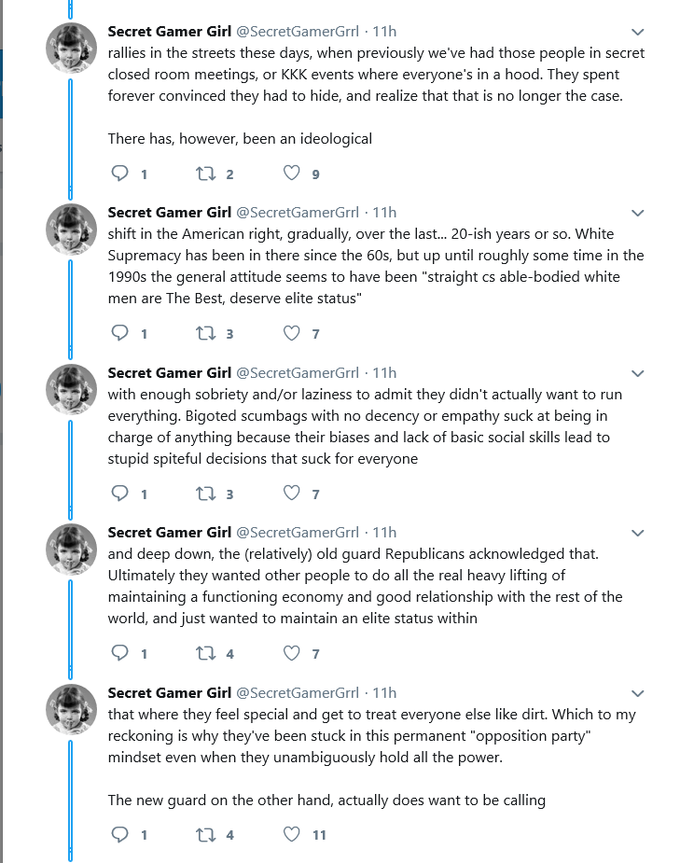The height and width of the screenshot is (863, 680).
Task: Open the chevron menu on the 'old guard Republicans' tweet
Action: [x=637, y=533]
